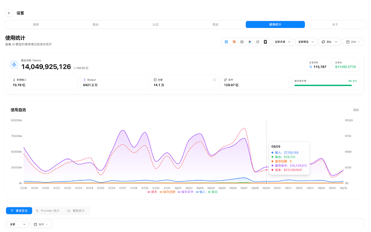Switch to the 关于 settings tab
This screenshot has height=232, width=371.
coord(335,25)
